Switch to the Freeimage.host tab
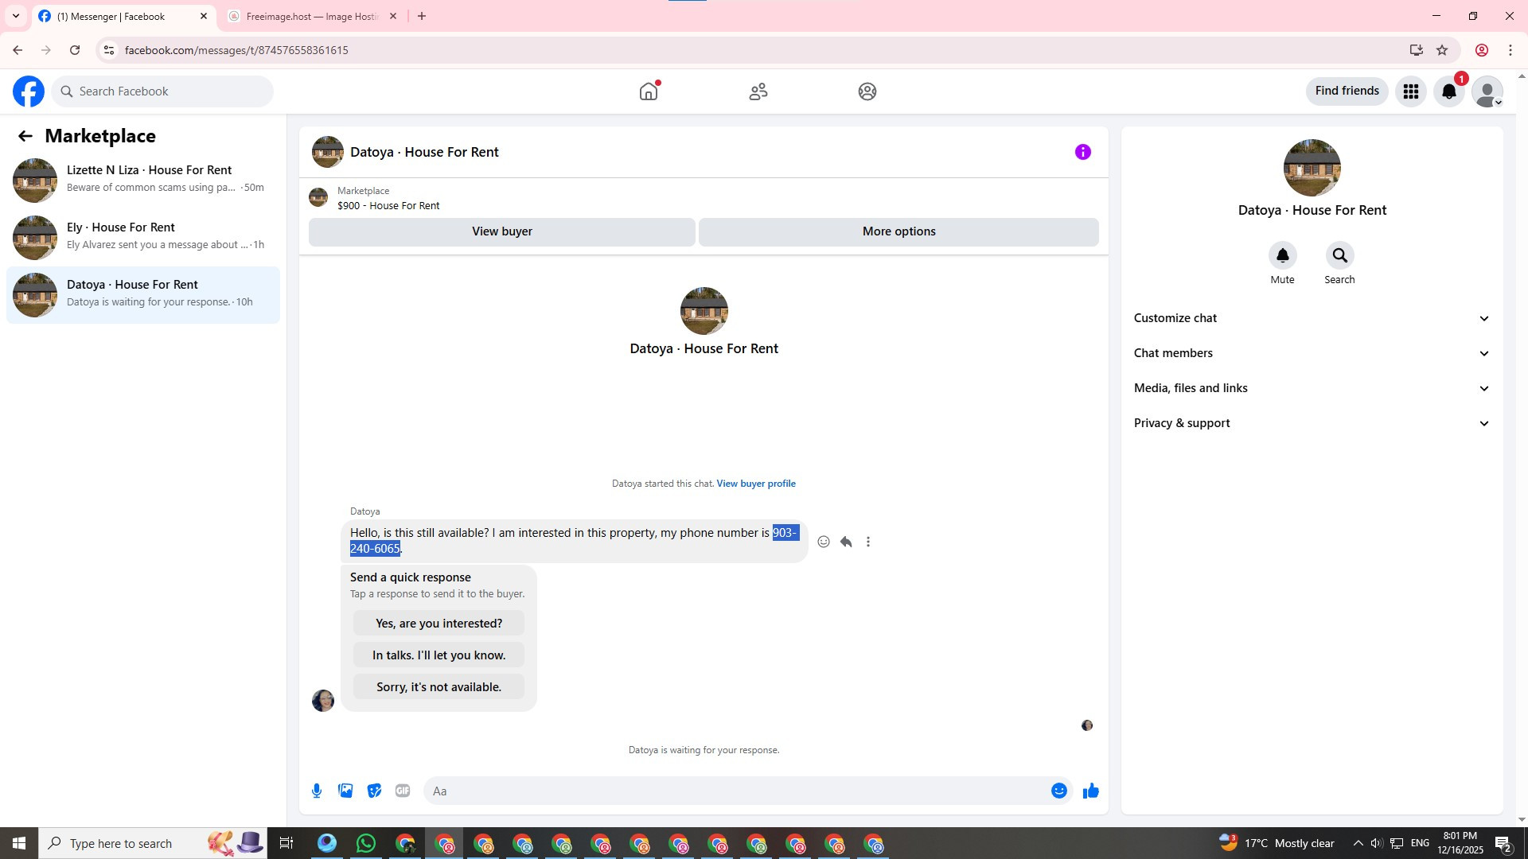1528x859 pixels. tap(311, 16)
